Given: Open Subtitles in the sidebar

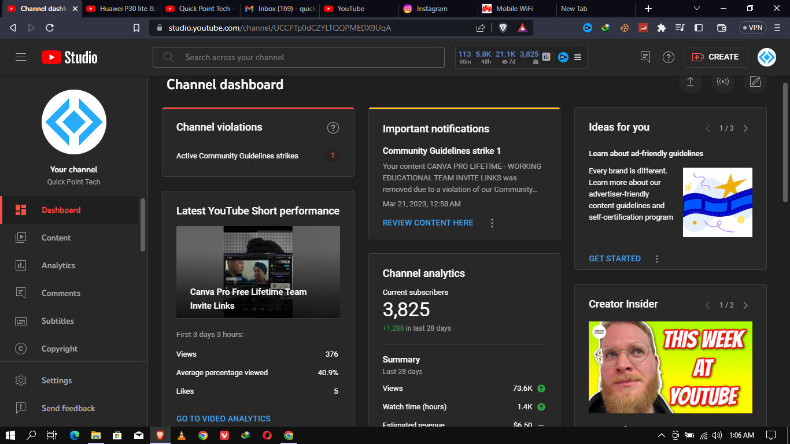Looking at the screenshot, I should coord(69,321).
